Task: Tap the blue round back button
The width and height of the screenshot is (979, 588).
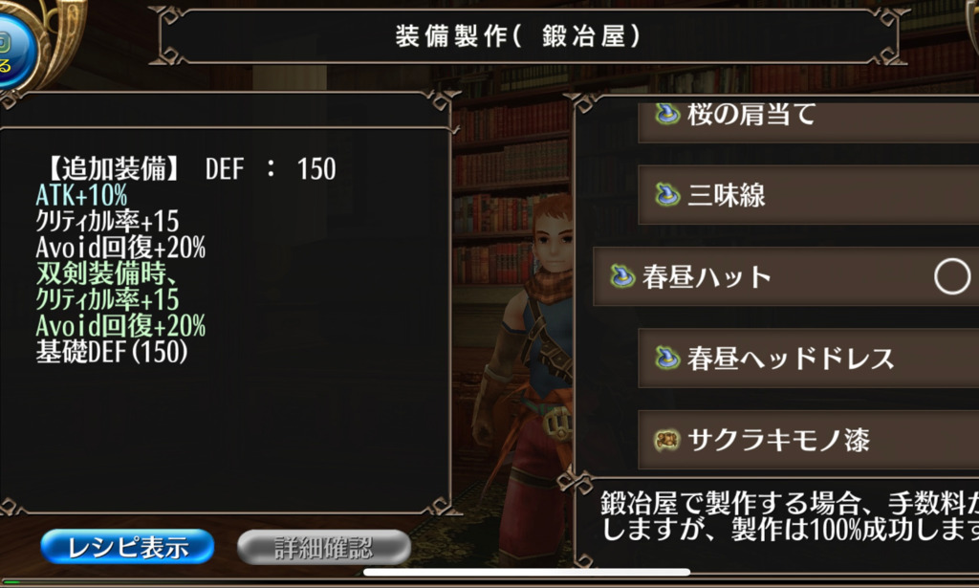Action: point(15,52)
